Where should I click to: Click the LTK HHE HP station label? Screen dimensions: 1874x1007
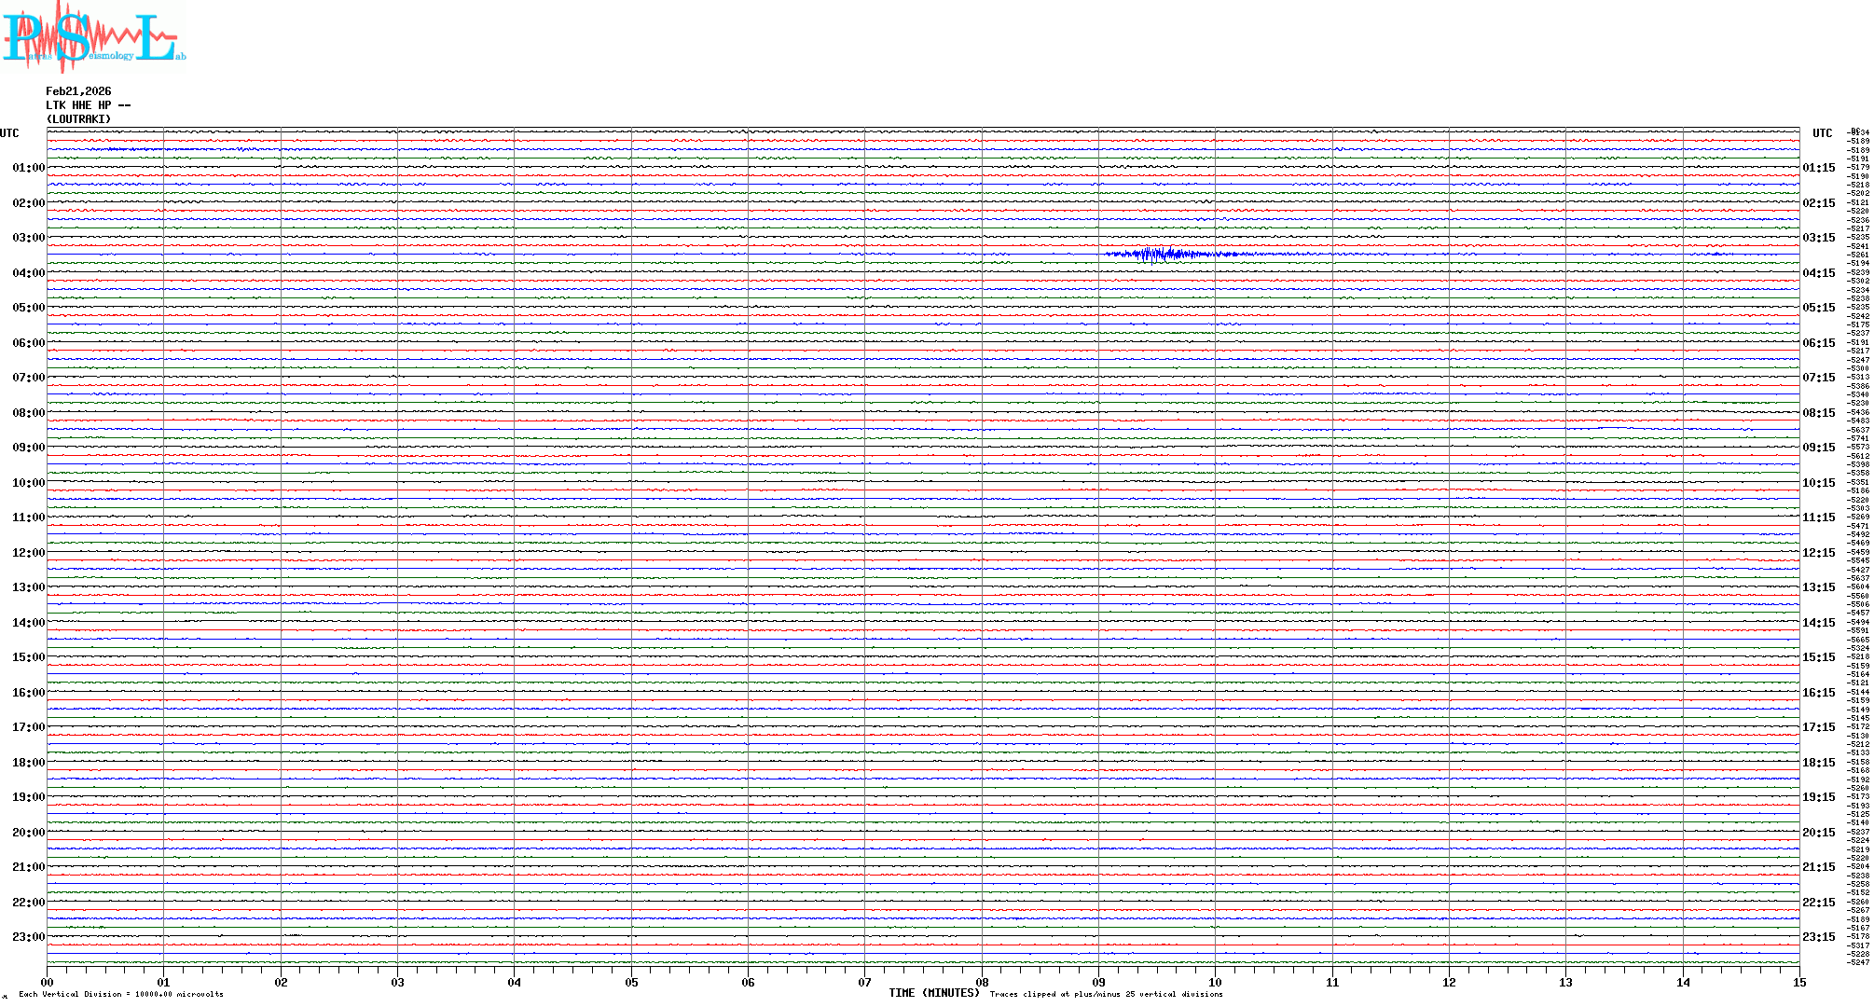click(x=88, y=105)
